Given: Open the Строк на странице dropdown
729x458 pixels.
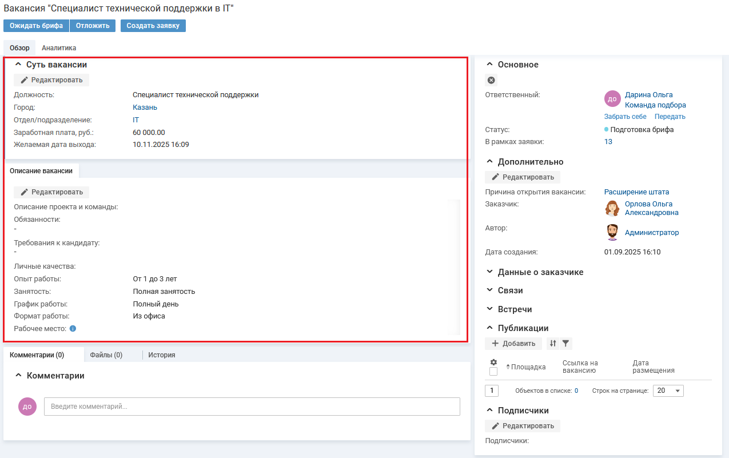Looking at the screenshot, I should [x=668, y=391].
